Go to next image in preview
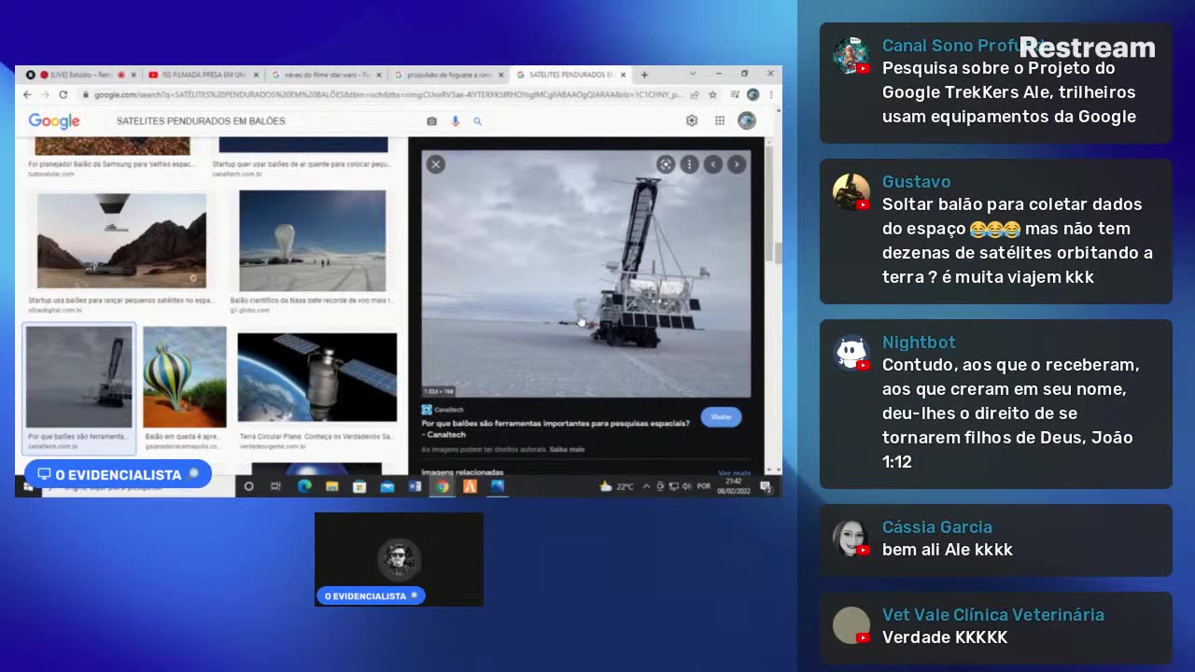This screenshot has height=672, width=1195. [x=737, y=164]
